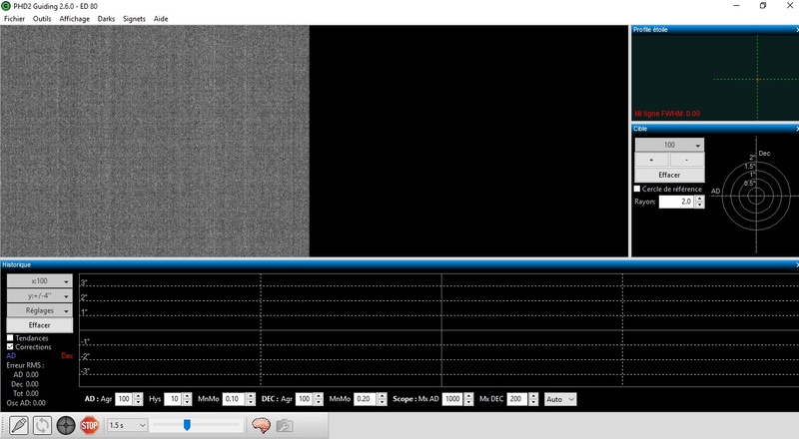Viewport: 799px width, 439px height.
Task: Open advanced settings brain icon
Action: (x=261, y=425)
